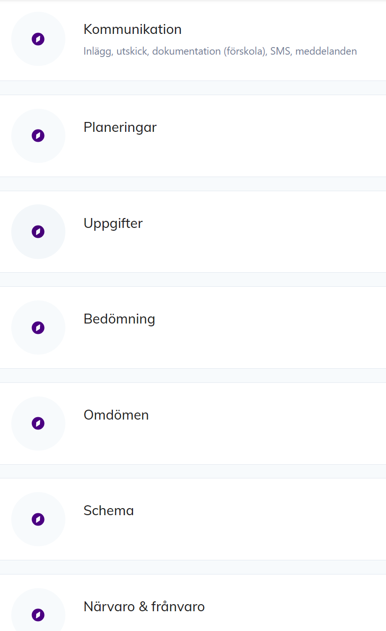Screen dimensions: 386x631
Task: Select the Omdömen purple logo icon
Action: tap(38, 423)
